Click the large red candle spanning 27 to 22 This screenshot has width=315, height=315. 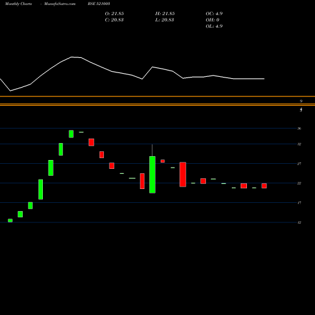click(x=183, y=175)
